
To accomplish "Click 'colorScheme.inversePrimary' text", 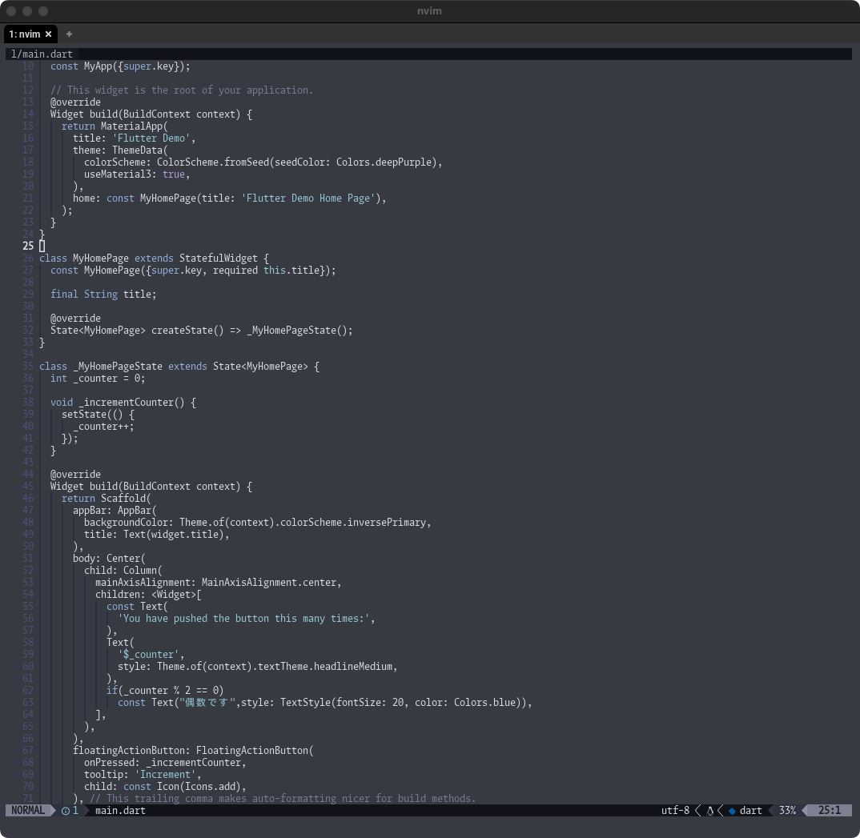I will [x=352, y=523].
